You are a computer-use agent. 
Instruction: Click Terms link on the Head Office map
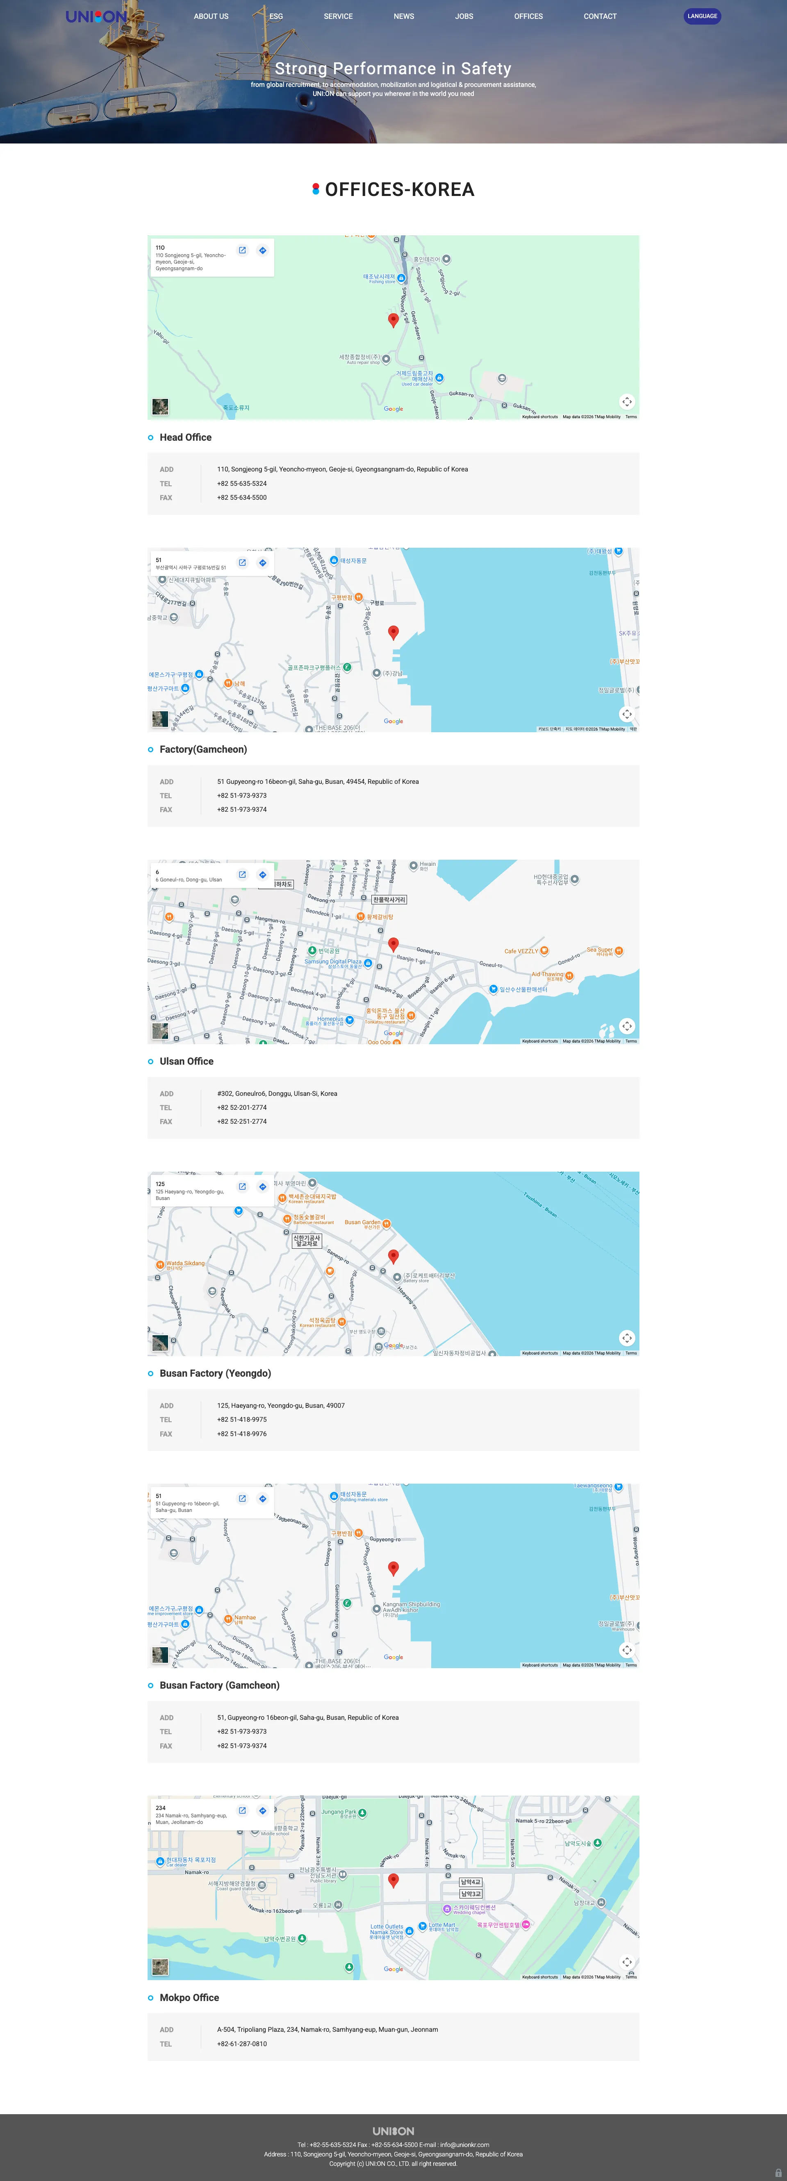pyautogui.click(x=631, y=417)
